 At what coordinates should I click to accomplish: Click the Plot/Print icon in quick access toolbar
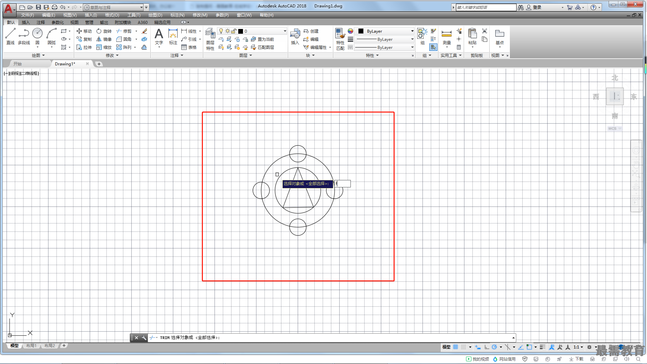point(55,7)
